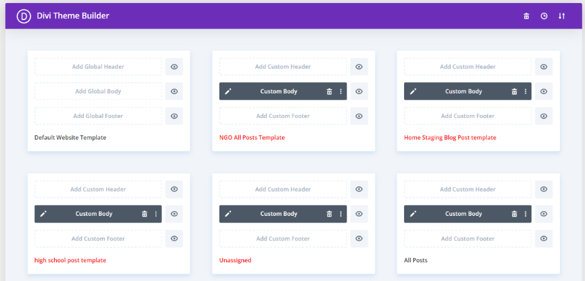Toggle header visibility in Home Staging Blog Post template
585x281 pixels.
point(544,67)
